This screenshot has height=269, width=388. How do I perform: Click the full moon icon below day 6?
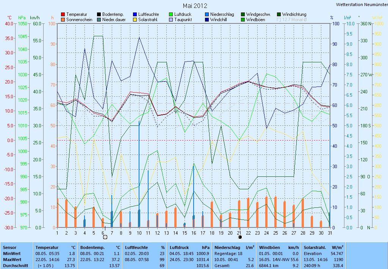pyautogui.click(x=105, y=237)
